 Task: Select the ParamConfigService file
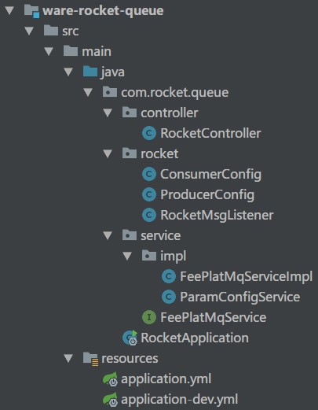point(240,297)
